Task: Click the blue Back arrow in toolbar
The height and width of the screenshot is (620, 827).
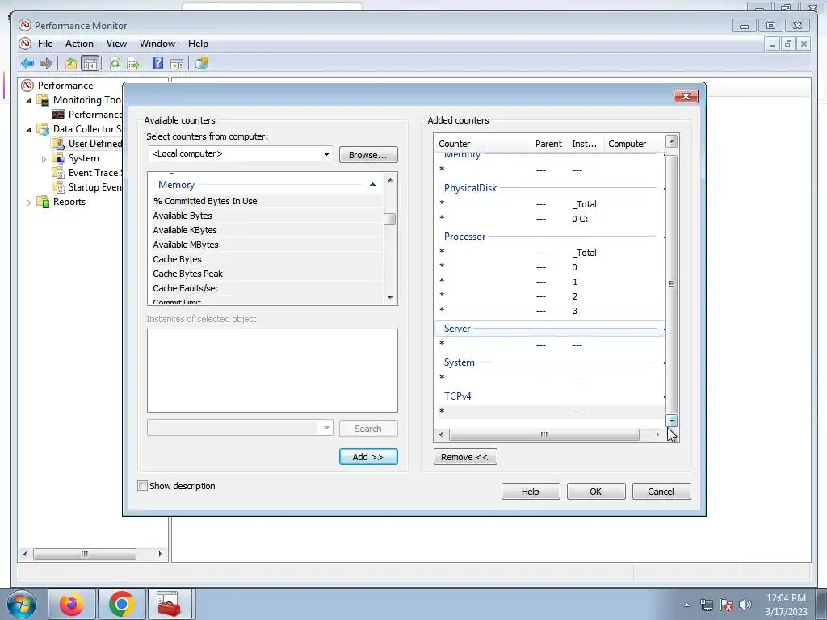Action: (27, 64)
